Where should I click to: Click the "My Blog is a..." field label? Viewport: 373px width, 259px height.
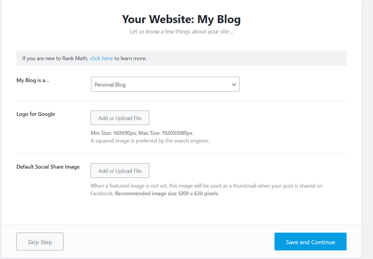[33, 80]
